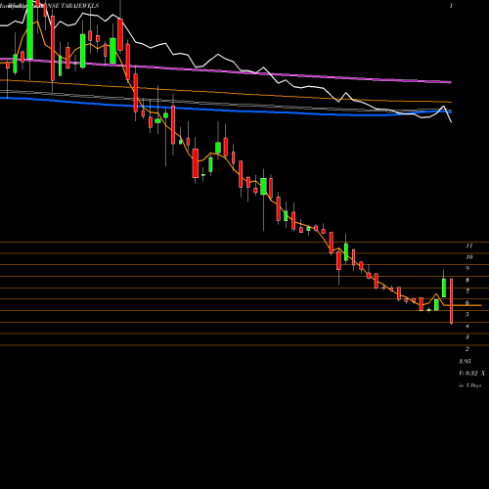
Task: Select the price axis label 7
Action: tap(467, 291)
